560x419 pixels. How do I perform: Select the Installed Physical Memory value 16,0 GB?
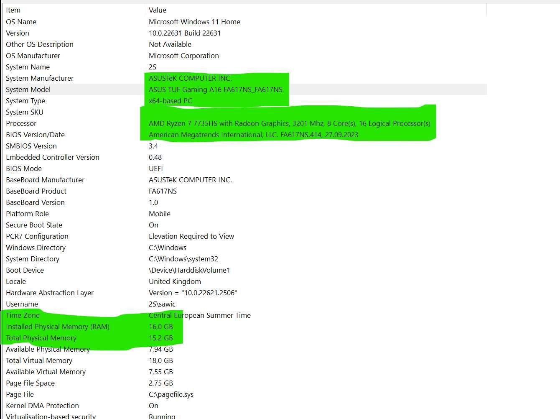(161, 327)
